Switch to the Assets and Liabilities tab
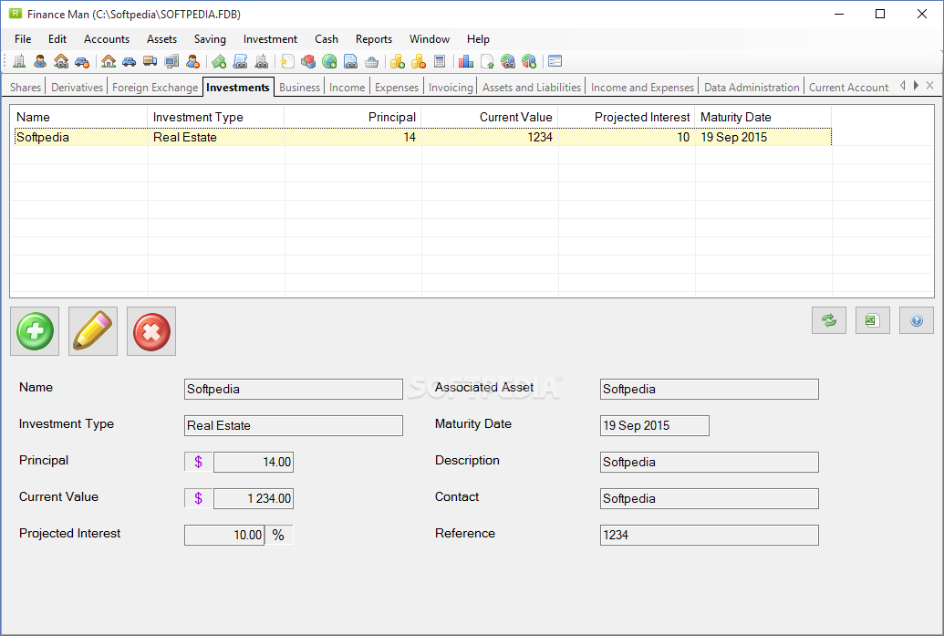 (x=532, y=88)
